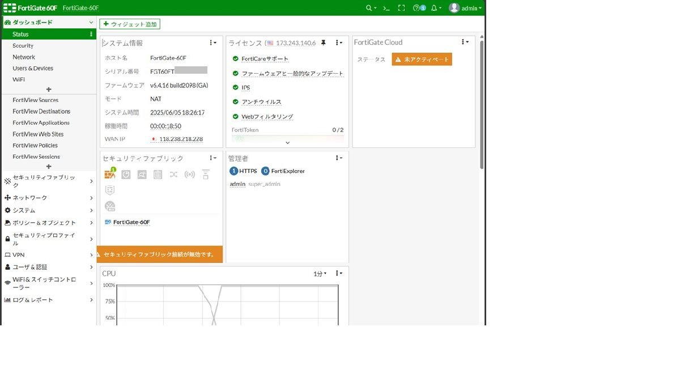The width and height of the screenshot is (680, 365).
Task: Open FortiView Destinations
Action: click(x=41, y=111)
